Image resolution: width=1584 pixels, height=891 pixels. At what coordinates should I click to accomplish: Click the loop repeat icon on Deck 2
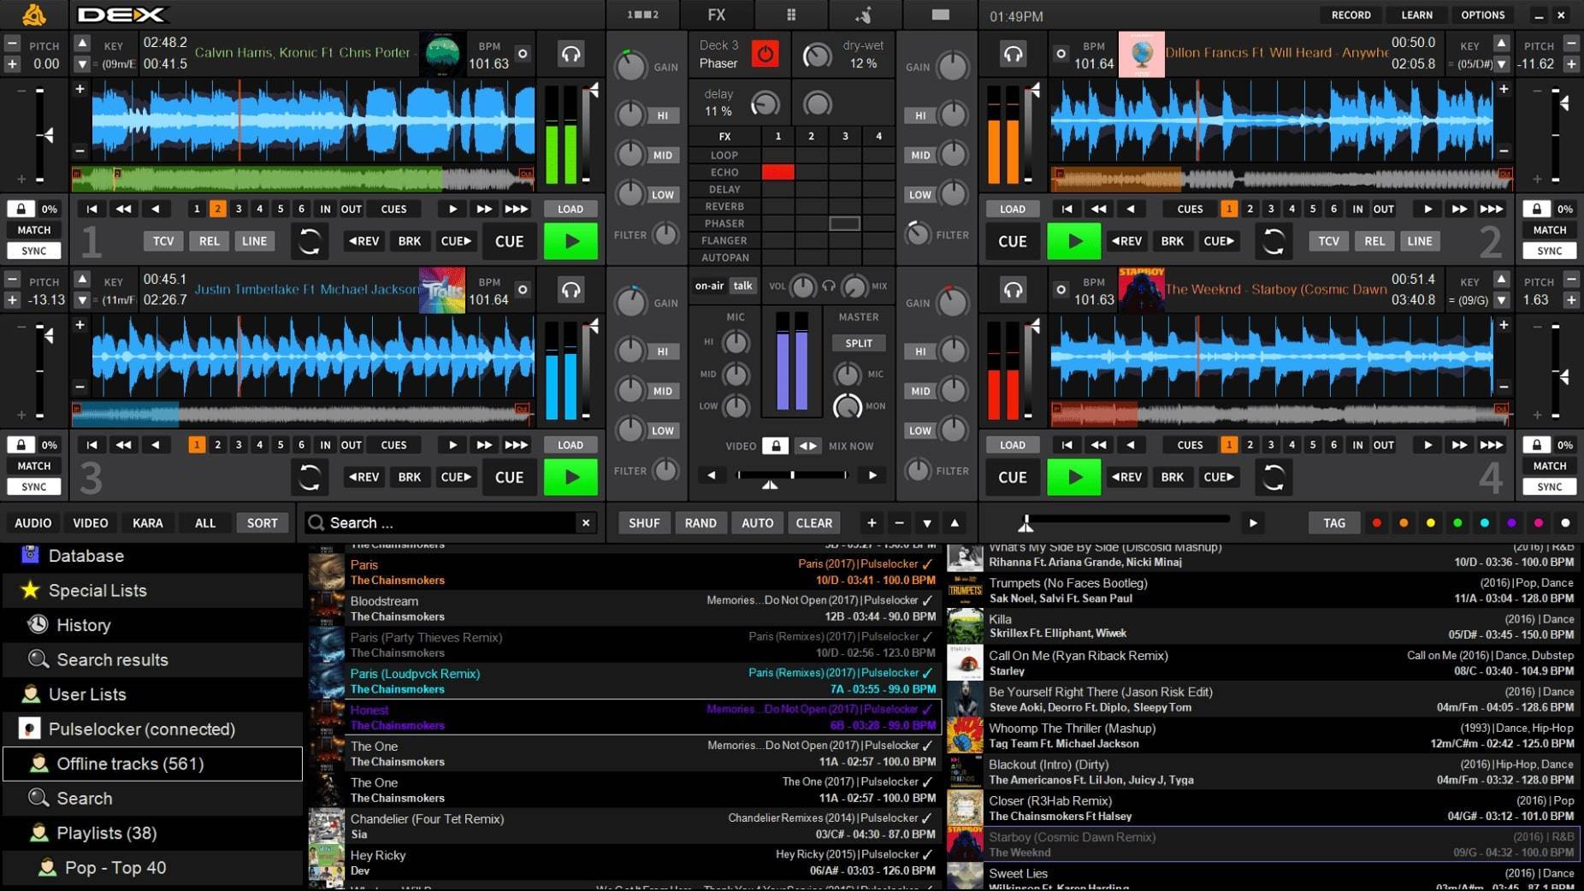[x=1274, y=242]
